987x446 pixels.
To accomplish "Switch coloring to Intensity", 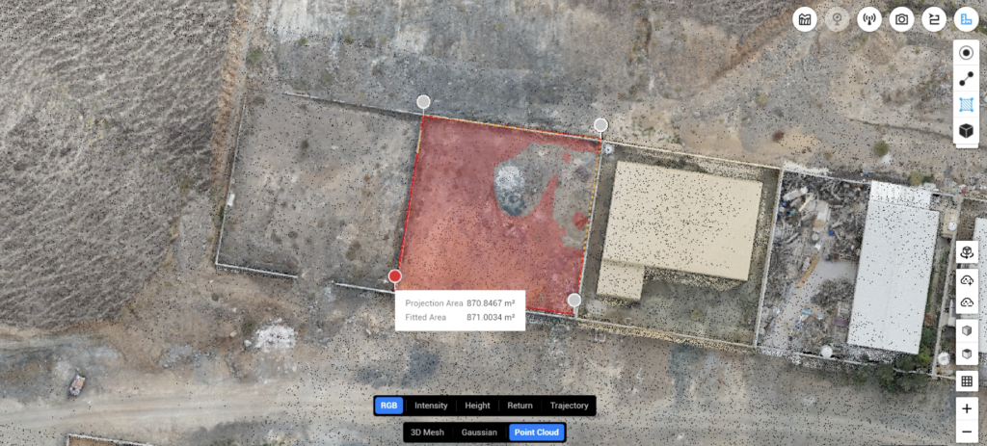I will [431, 406].
